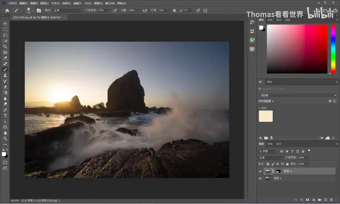The image size is (340, 204).
Task: Select the Pen tool
Action: pyautogui.click(x=5, y=110)
